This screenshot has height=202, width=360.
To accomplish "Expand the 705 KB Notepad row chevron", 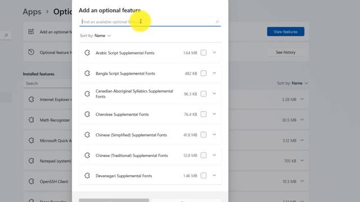I will click(302, 160).
